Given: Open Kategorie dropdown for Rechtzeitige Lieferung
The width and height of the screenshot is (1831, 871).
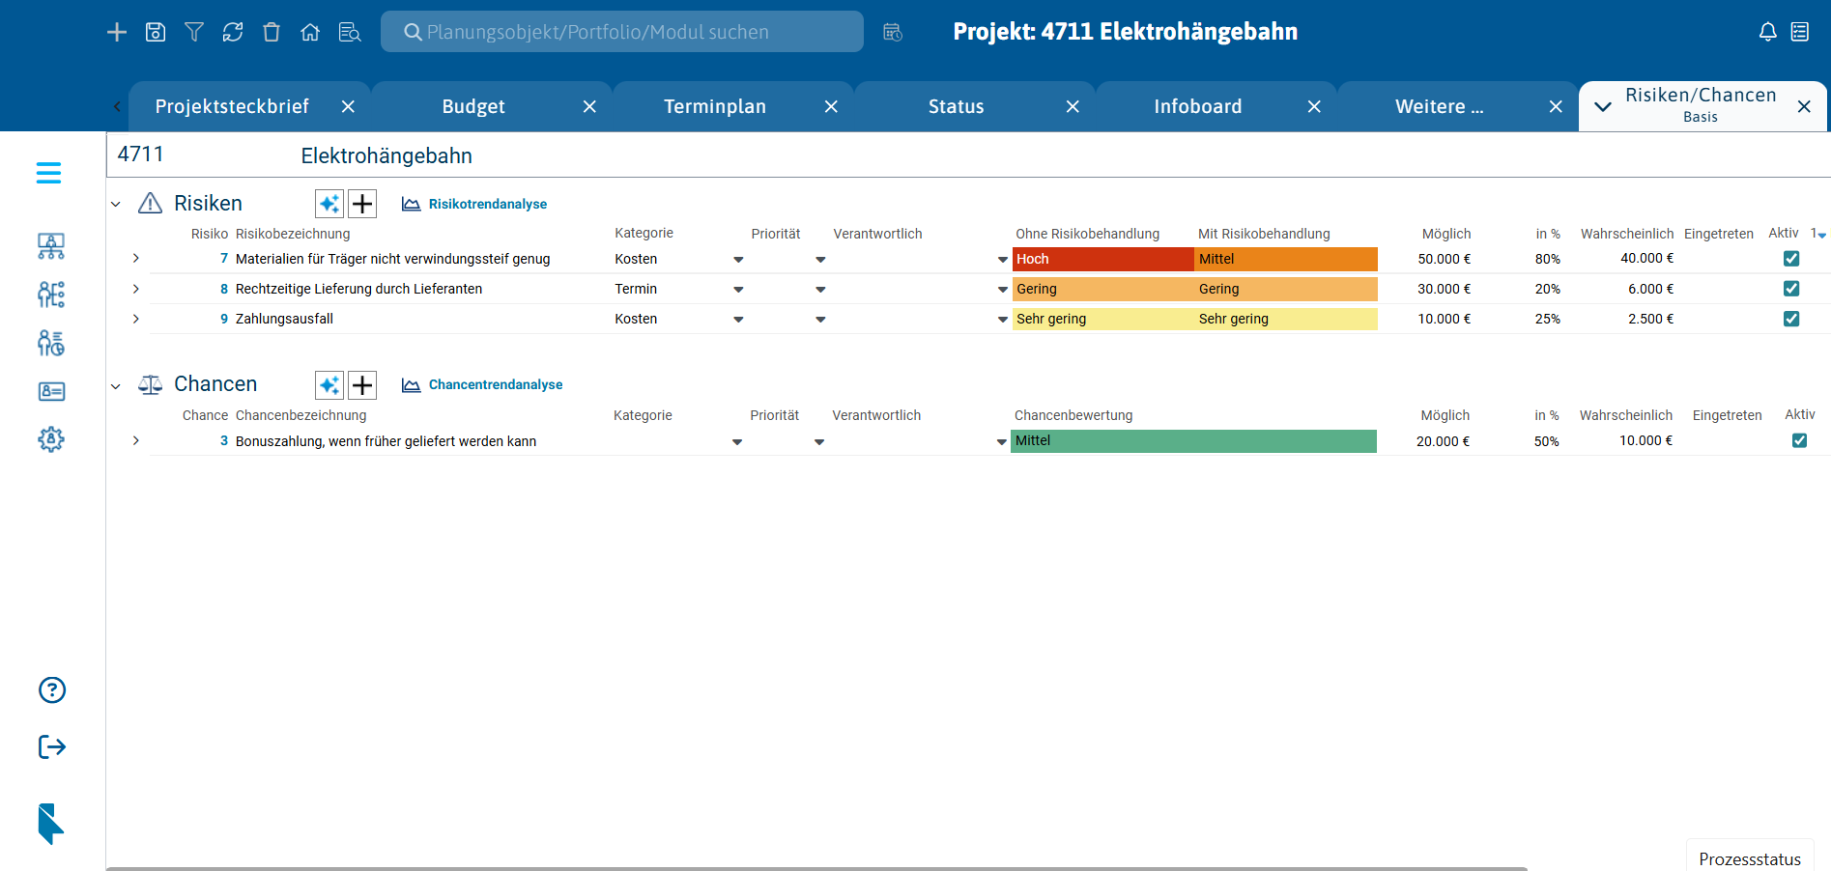Looking at the screenshot, I should tap(738, 290).
